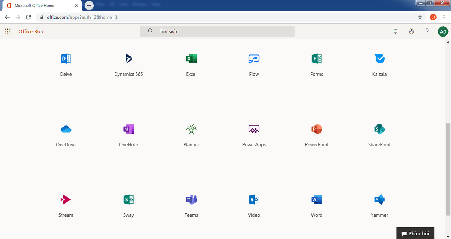Open the OneDrive cloud icon
This screenshot has height=239, width=451.
[66, 129]
